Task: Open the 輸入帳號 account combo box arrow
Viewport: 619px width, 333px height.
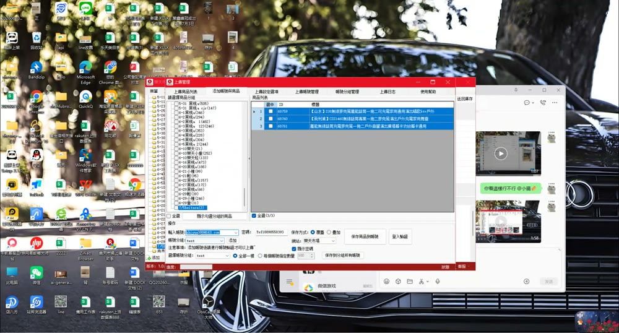Action: click(x=236, y=232)
